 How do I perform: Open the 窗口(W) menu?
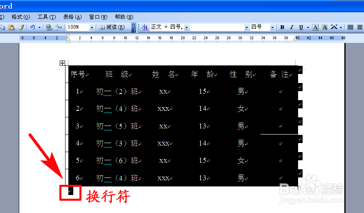pyautogui.click(x=98, y=17)
